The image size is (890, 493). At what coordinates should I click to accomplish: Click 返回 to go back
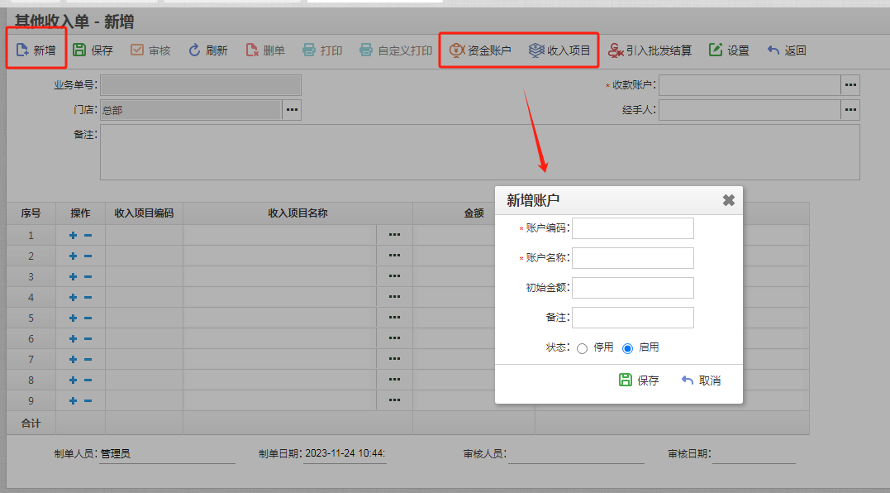(x=786, y=50)
